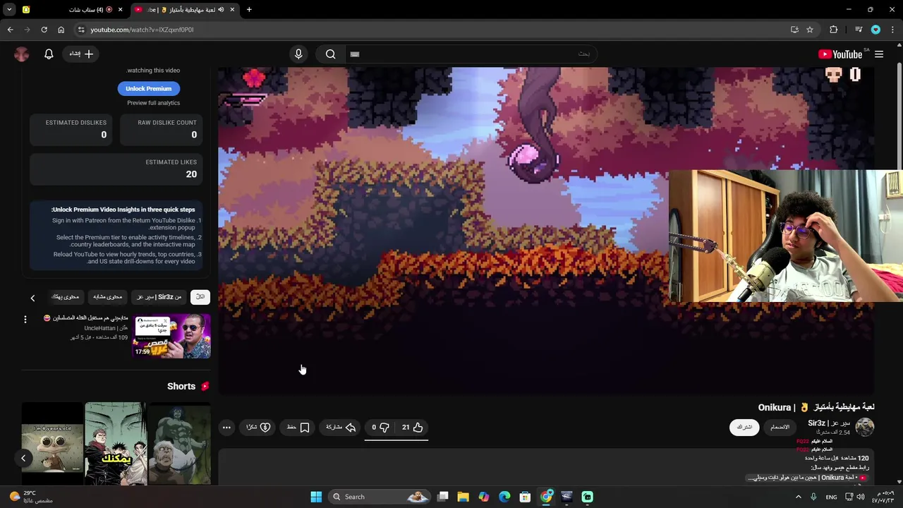The height and width of the screenshot is (508, 903).
Task: Click the Thanks (شكرًا) heart-dollar button
Action: tap(258, 427)
